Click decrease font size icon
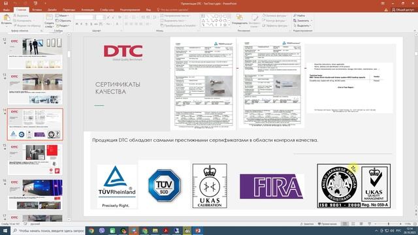This screenshot has width=418, height=235. [x=113, y=18]
